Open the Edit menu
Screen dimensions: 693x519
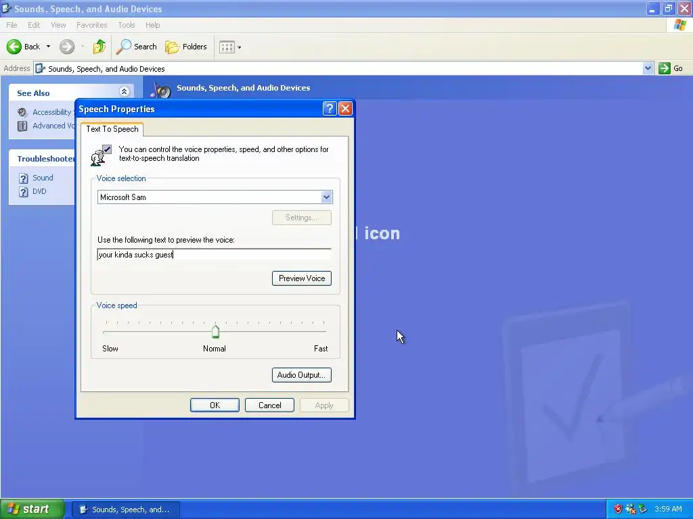(34, 25)
